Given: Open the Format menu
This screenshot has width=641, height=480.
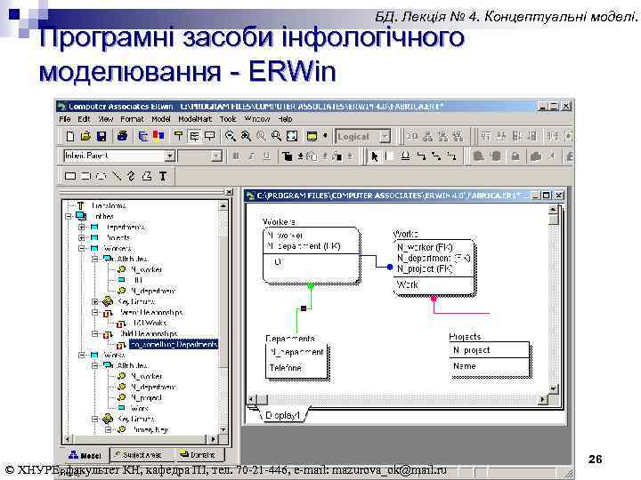Looking at the screenshot, I should (132, 119).
